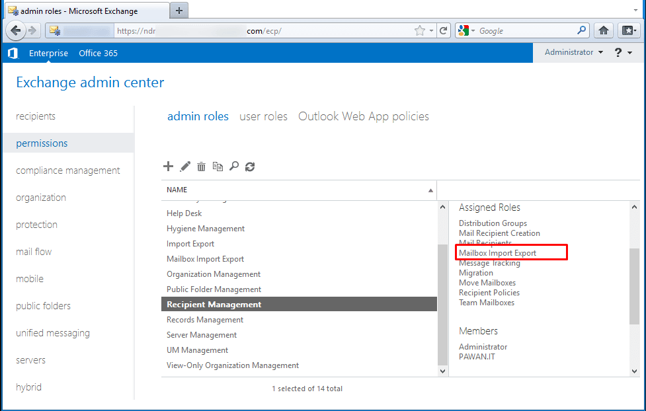Open the organization section

click(41, 198)
